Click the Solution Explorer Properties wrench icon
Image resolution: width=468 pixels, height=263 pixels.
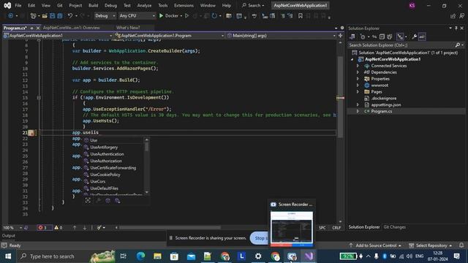coord(415,37)
